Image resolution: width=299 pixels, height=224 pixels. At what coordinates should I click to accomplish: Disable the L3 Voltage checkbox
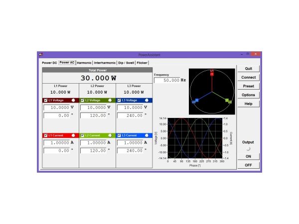click(x=120, y=100)
